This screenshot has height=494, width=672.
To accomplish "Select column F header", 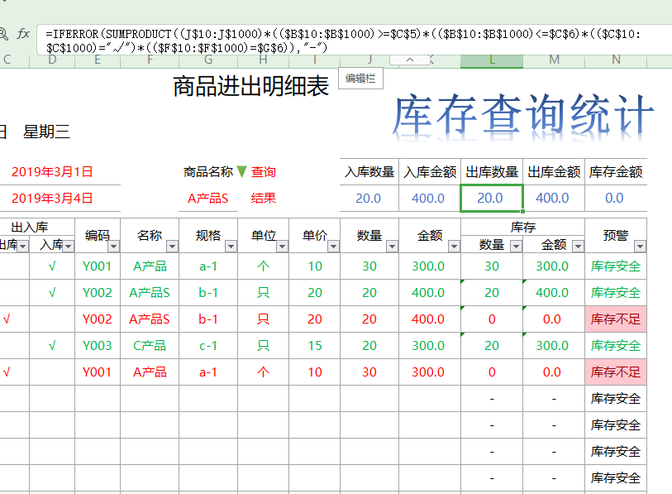I will pos(150,60).
